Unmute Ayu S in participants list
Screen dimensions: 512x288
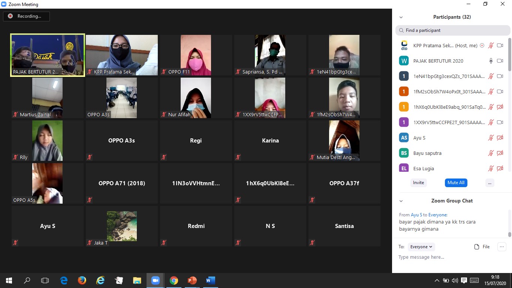(491, 138)
